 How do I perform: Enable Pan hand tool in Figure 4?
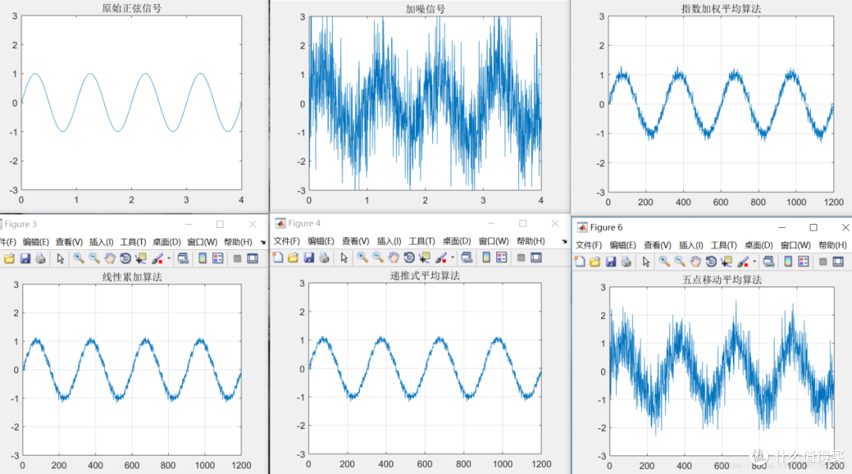(394, 257)
